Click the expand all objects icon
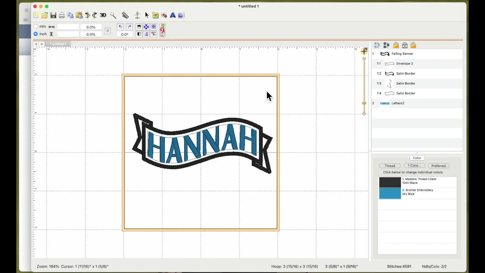 point(377,45)
